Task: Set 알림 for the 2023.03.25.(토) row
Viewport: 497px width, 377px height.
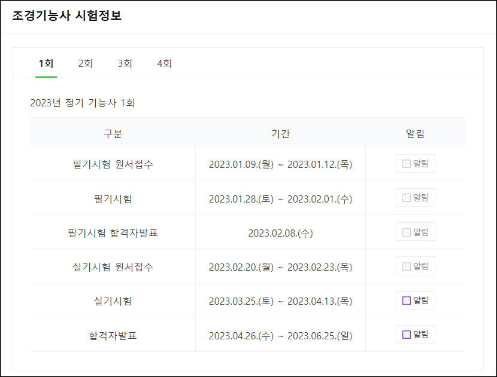Action: click(x=415, y=300)
